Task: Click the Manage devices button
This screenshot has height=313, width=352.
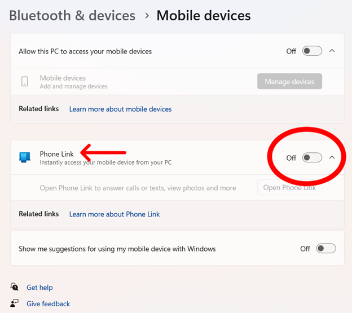Action: click(x=289, y=81)
